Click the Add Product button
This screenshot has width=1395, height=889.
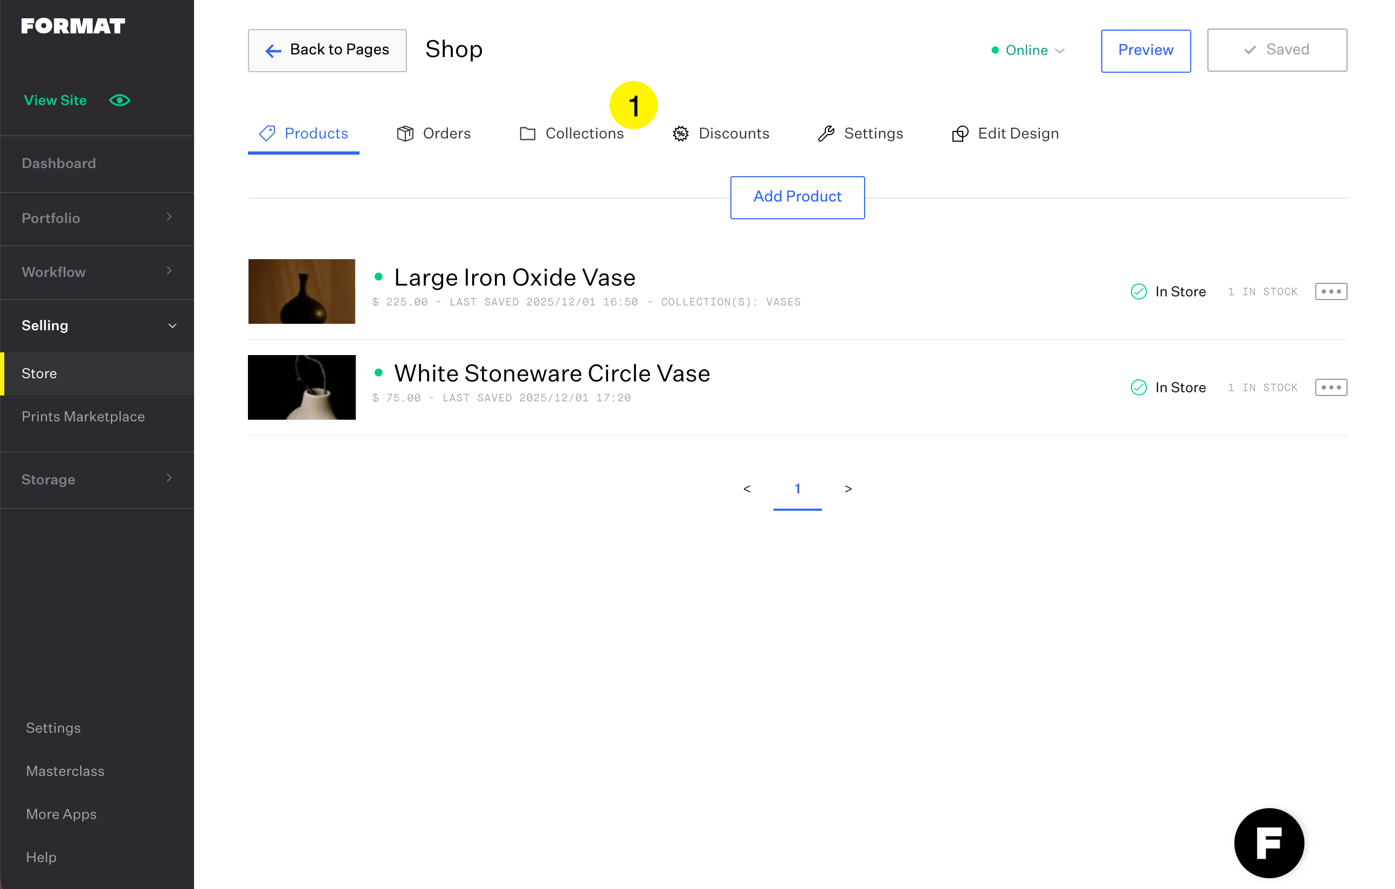point(797,197)
